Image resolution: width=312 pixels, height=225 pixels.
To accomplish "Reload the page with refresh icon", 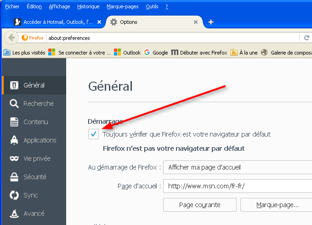I will coord(306,38).
